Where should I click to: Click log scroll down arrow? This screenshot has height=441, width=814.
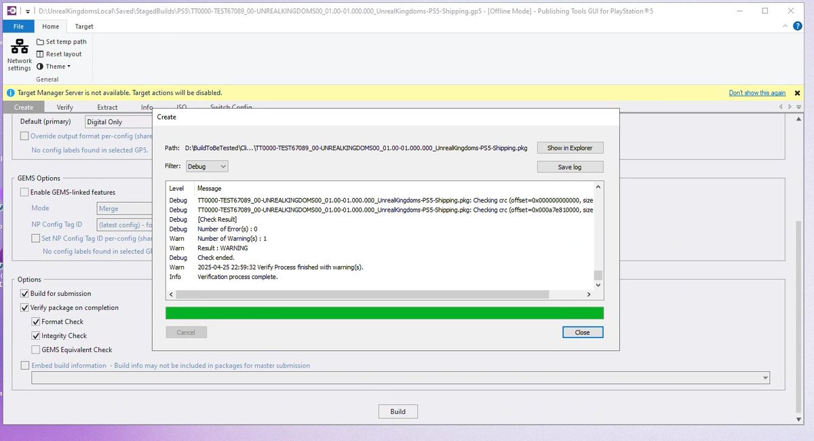click(598, 286)
